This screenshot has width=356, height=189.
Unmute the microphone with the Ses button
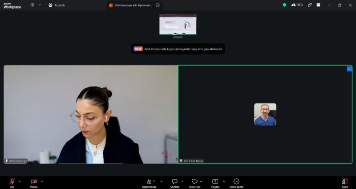pyautogui.click(x=12, y=183)
